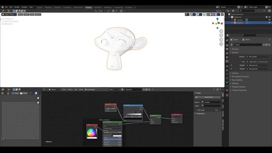Toggle viewport gizmos
This screenshot has width=272, height=153.
click(192, 14)
